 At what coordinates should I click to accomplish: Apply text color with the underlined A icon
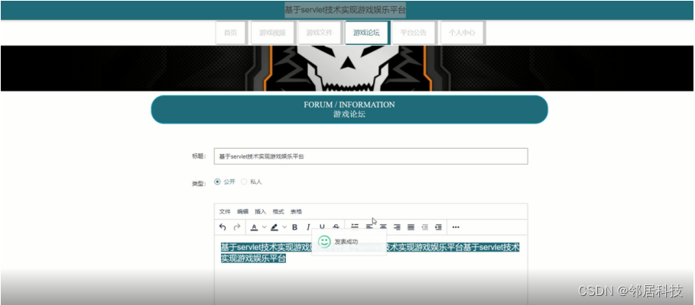click(x=254, y=227)
